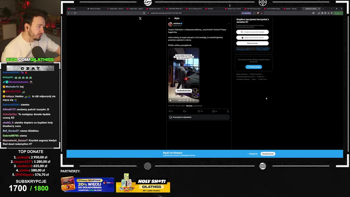350x197 pixels.
Task: Click the video loop icon
Action: point(194,100)
